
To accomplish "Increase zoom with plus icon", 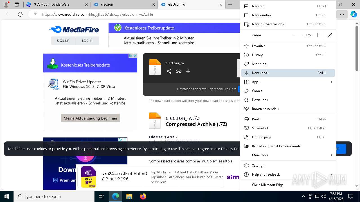I will click(x=318, y=35).
